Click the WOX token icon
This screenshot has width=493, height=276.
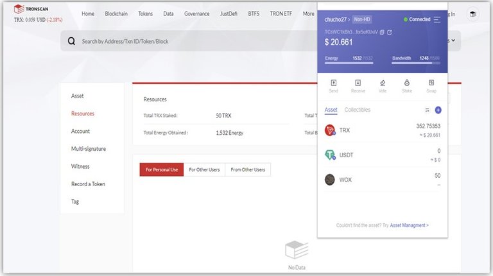329,180
